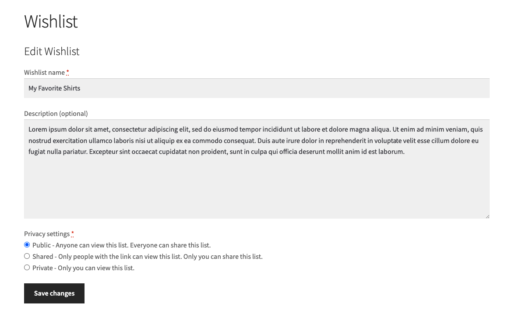Set the wishlist to Private radio button

[x=27, y=268]
